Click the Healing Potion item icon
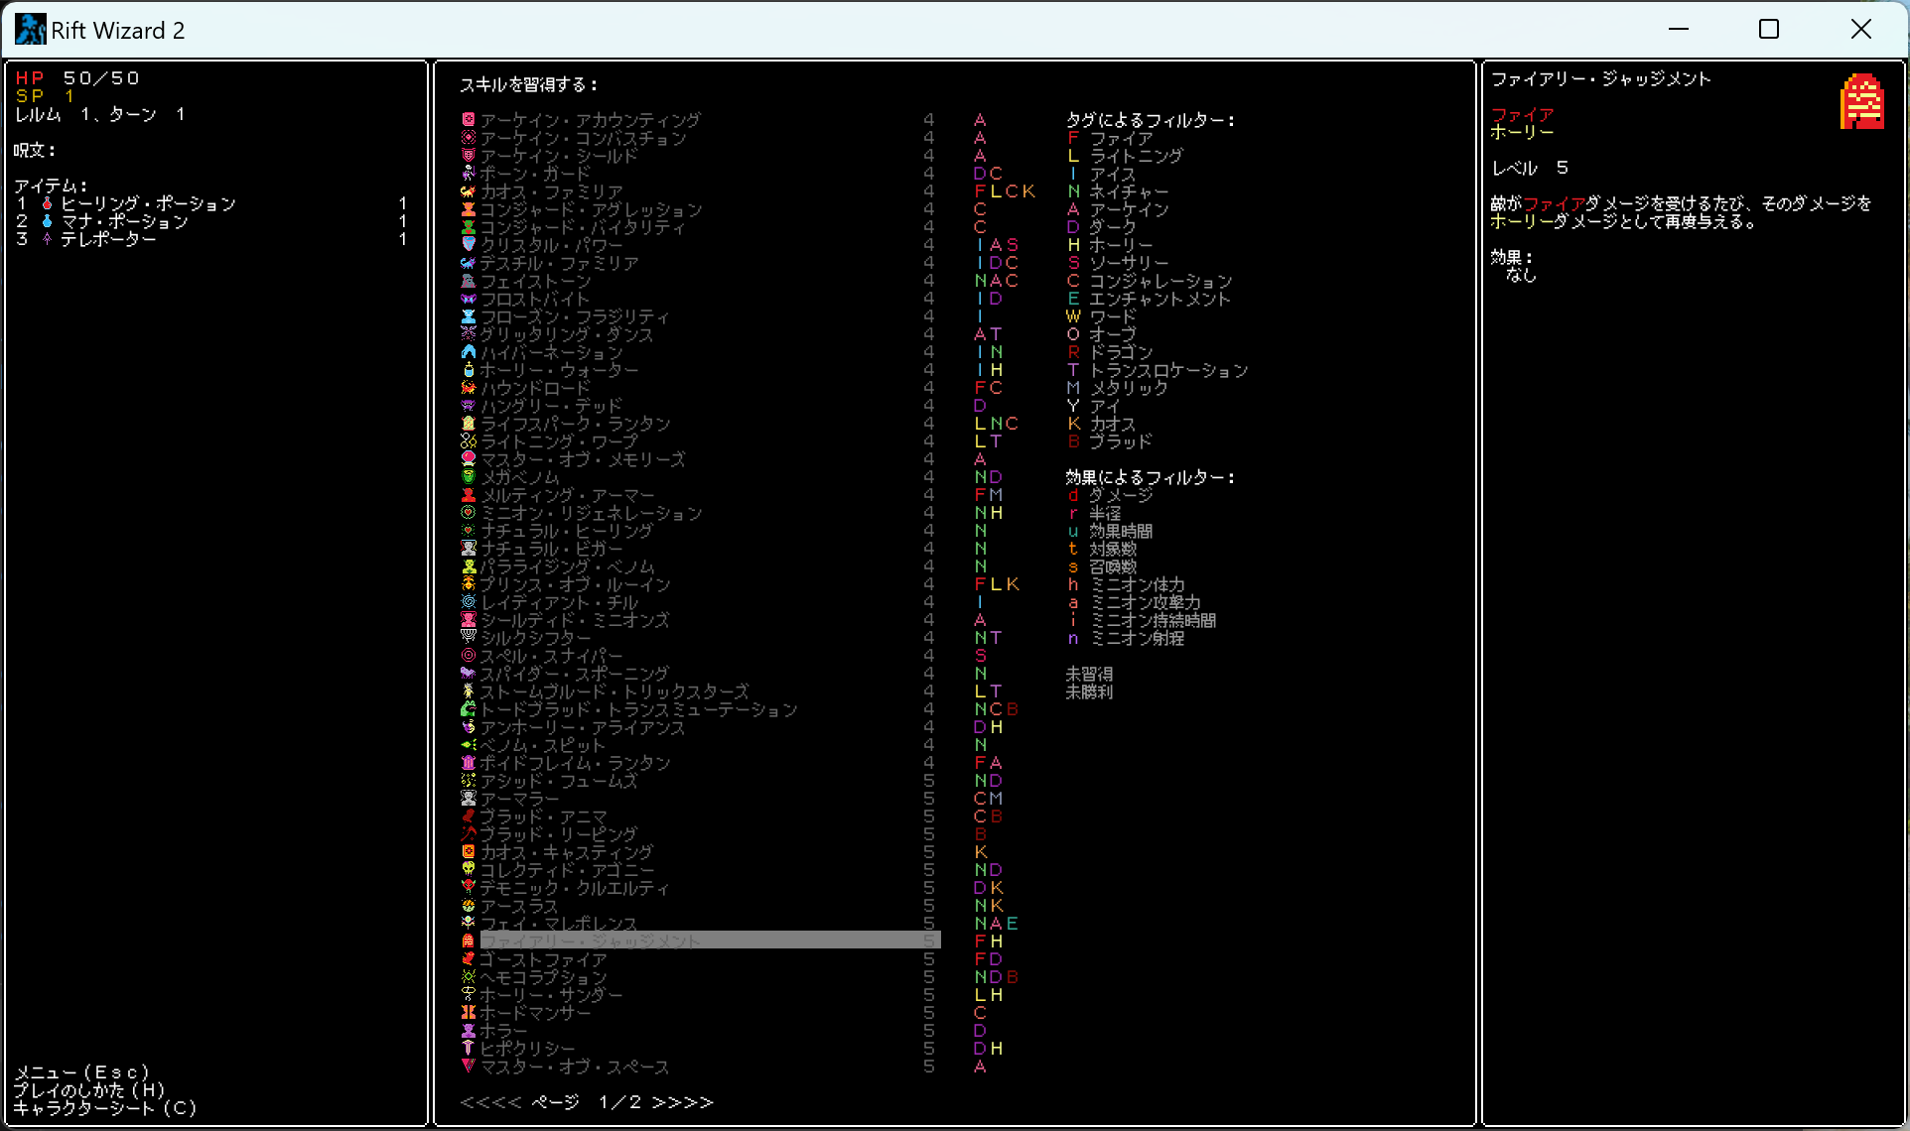The image size is (1910, 1131). coord(47,203)
